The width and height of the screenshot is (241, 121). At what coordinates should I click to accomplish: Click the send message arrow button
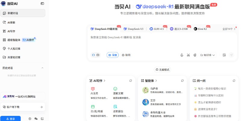click(231, 55)
